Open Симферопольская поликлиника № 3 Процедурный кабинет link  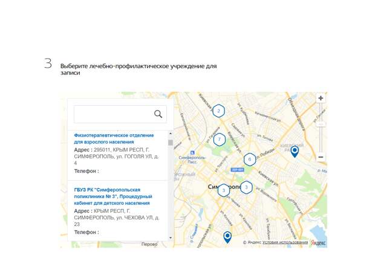click(113, 196)
